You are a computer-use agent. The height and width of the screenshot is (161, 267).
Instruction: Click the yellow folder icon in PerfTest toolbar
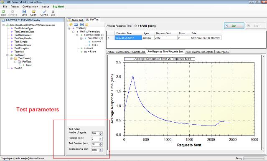[x=86, y=25]
